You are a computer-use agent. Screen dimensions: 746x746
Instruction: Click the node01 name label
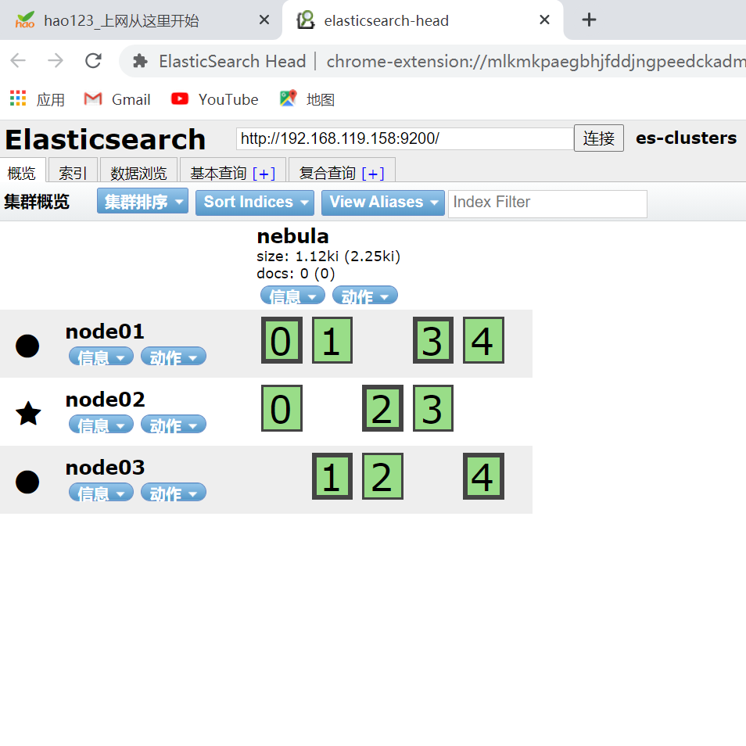[105, 332]
